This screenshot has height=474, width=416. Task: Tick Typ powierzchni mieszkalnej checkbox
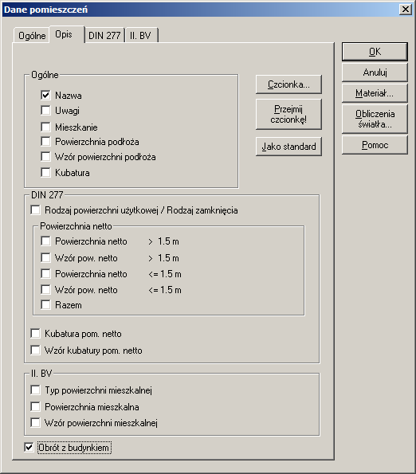(35, 390)
